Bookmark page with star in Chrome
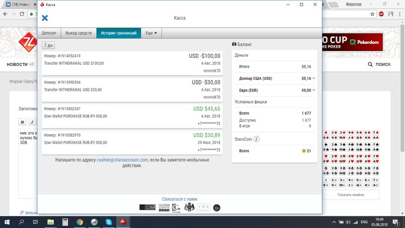 (372, 14)
